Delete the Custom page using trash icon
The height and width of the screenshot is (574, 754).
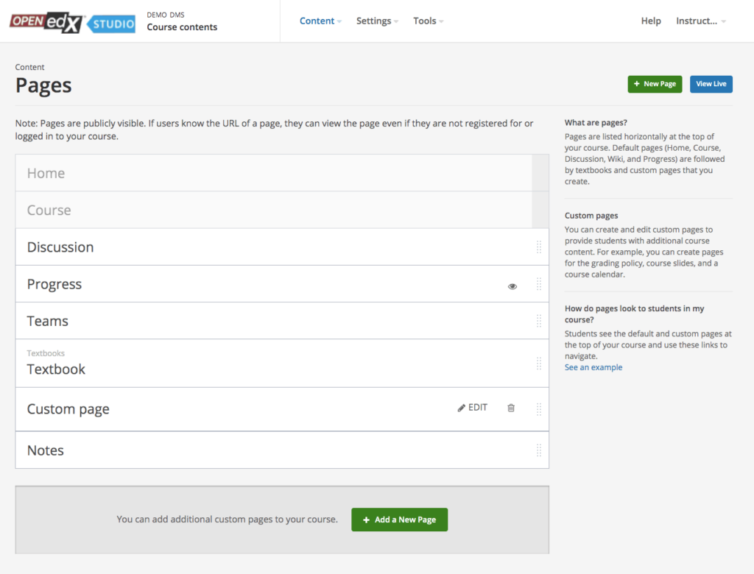(x=511, y=407)
